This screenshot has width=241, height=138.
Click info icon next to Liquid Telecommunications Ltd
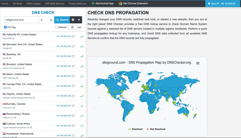tap(31, 127)
